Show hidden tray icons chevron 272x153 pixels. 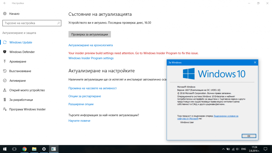pos(223,149)
